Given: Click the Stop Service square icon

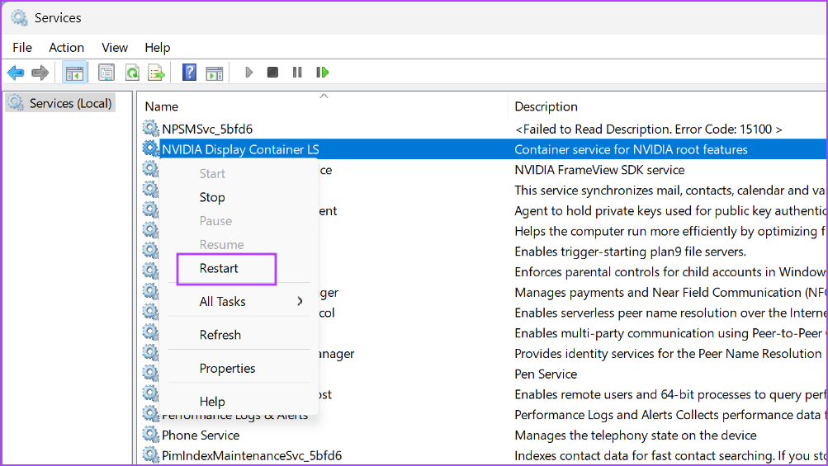Looking at the screenshot, I should [x=272, y=73].
